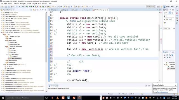Image resolution: width=179 pixels, height=100 pixels.
Task: Switch to the Car.java editor tab
Action: point(65,10)
